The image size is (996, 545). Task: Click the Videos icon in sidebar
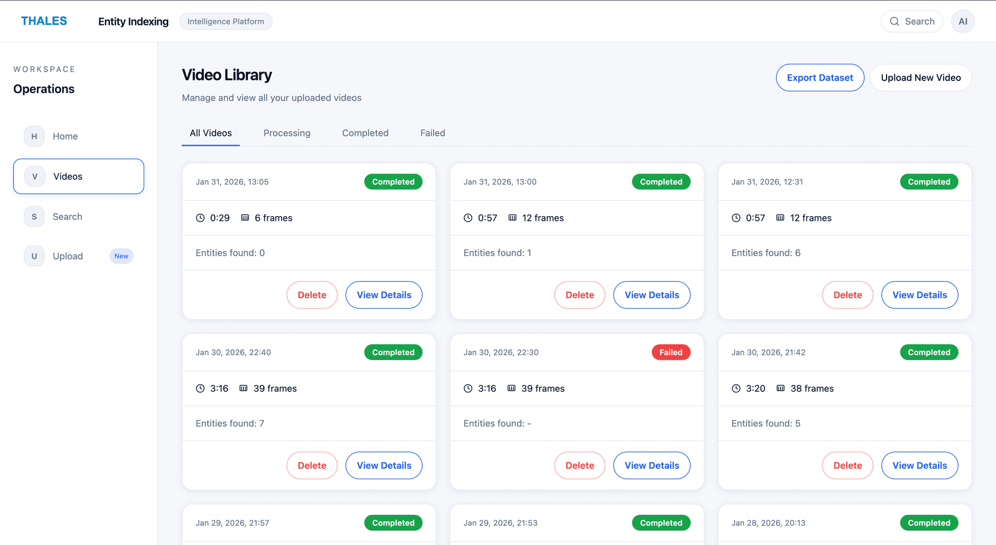click(x=34, y=176)
